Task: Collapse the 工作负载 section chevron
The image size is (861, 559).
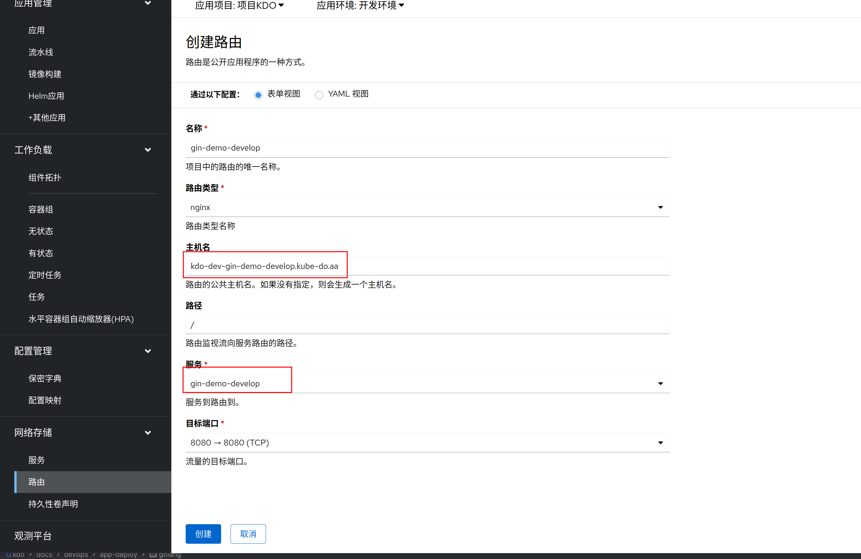Action: point(148,150)
